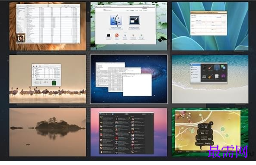The width and height of the screenshot is (256, 165).
Task: Select the electric guitar project in GarageBand
Action: point(210,67)
